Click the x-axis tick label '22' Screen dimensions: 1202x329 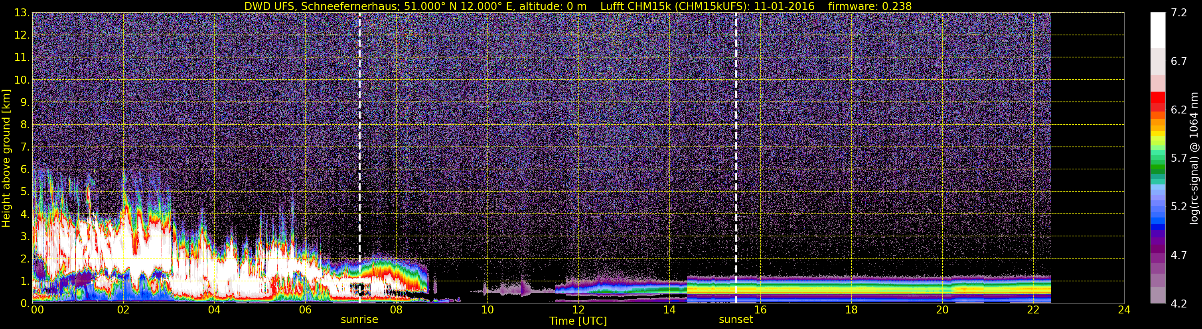(1033, 310)
